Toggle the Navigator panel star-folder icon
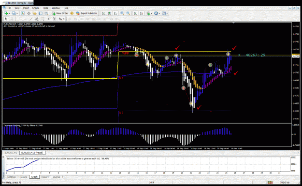 tap(34, 14)
